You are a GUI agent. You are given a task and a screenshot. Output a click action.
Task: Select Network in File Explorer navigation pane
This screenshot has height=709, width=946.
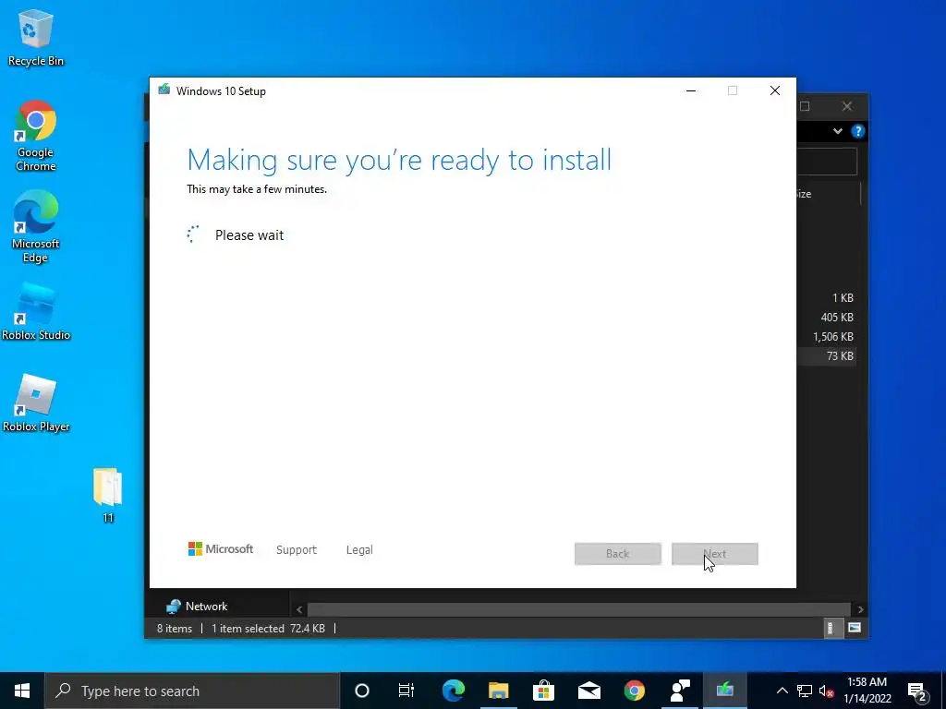198,606
